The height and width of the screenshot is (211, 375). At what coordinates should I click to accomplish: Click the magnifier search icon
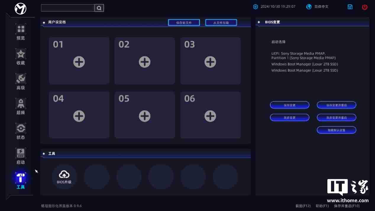click(99, 8)
